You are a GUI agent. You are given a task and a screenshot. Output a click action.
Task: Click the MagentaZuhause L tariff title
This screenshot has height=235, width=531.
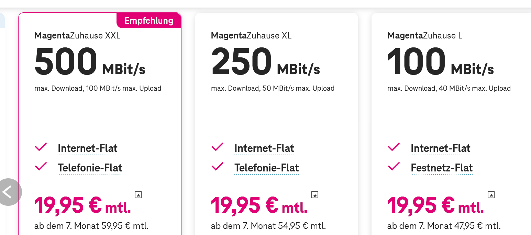point(425,35)
